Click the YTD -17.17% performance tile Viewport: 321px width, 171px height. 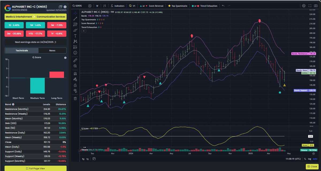36,34
